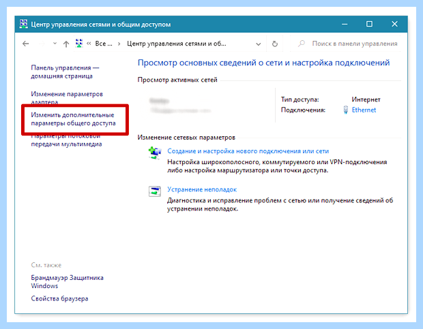Click the troubleshooting icon
This screenshot has width=423, height=329.
pyautogui.click(x=155, y=191)
